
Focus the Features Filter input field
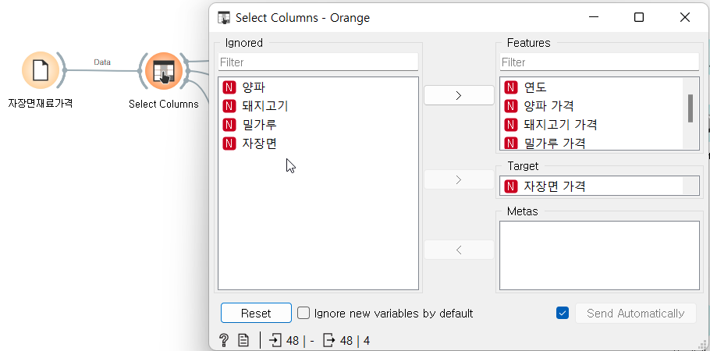pyautogui.click(x=599, y=62)
